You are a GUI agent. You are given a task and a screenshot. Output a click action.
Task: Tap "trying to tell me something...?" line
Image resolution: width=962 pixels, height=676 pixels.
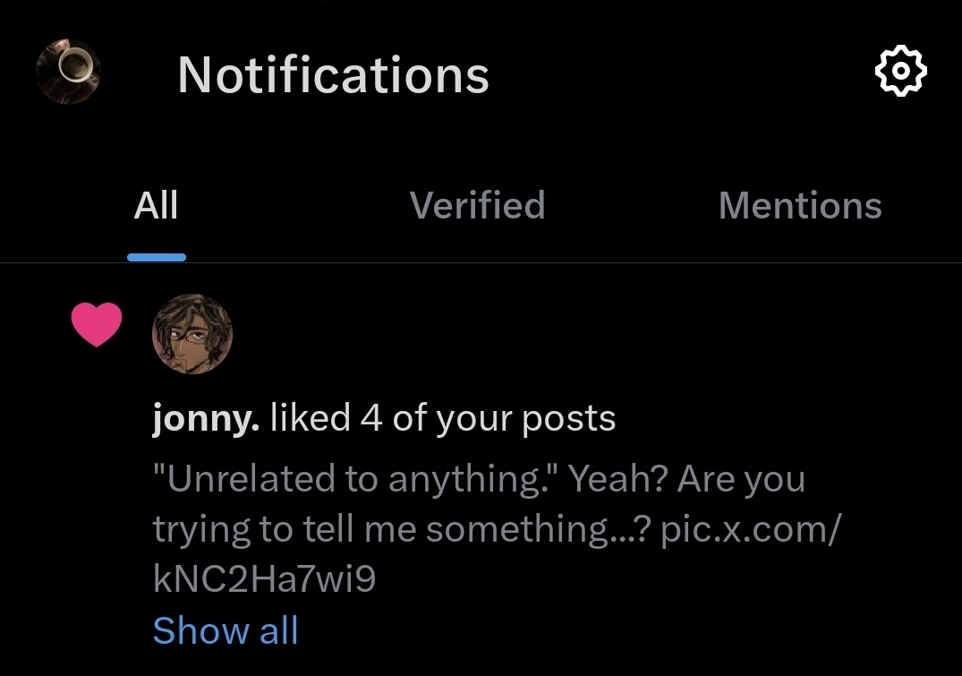[401, 530]
